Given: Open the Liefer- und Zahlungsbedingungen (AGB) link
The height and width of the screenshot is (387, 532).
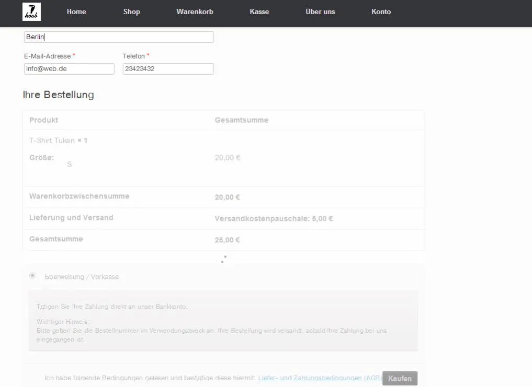Looking at the screenshot, I should pyautogui.click(x=320, y=378).
